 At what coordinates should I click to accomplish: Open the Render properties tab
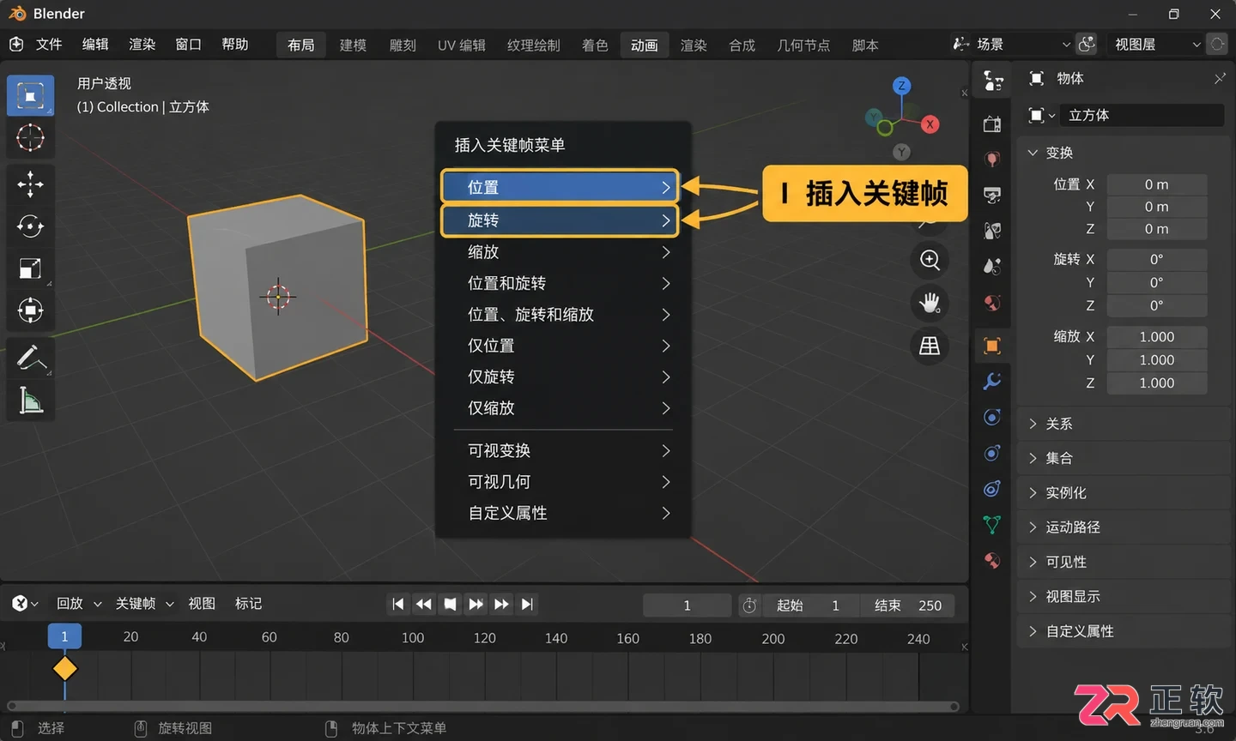pyautogui.click(x=992, y=124)
